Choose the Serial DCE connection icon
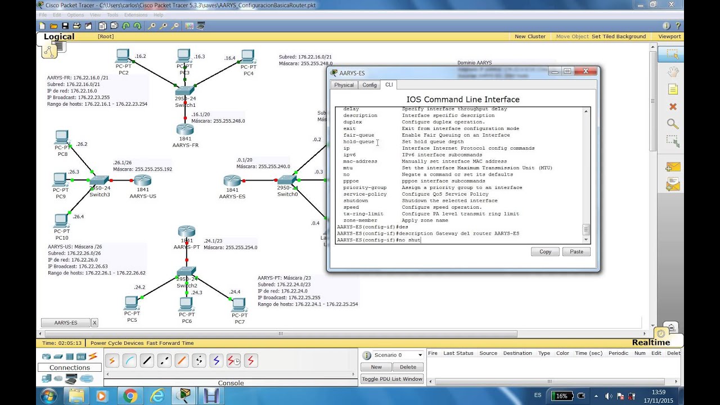 233,361
